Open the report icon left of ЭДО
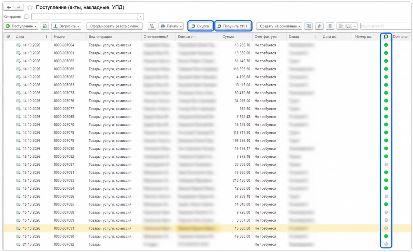This screenshot has width=413, height=252. point(329,26)
